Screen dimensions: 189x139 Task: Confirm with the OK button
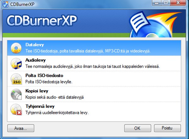click(x=138, y=128)
